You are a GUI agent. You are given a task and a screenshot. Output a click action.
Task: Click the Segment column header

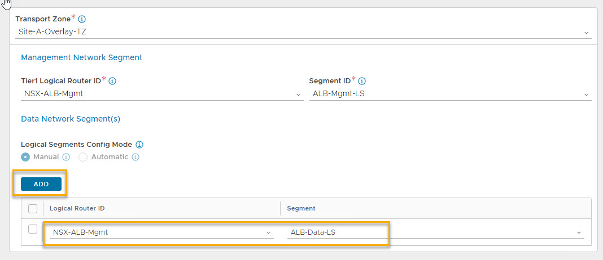tap(301, 208)
